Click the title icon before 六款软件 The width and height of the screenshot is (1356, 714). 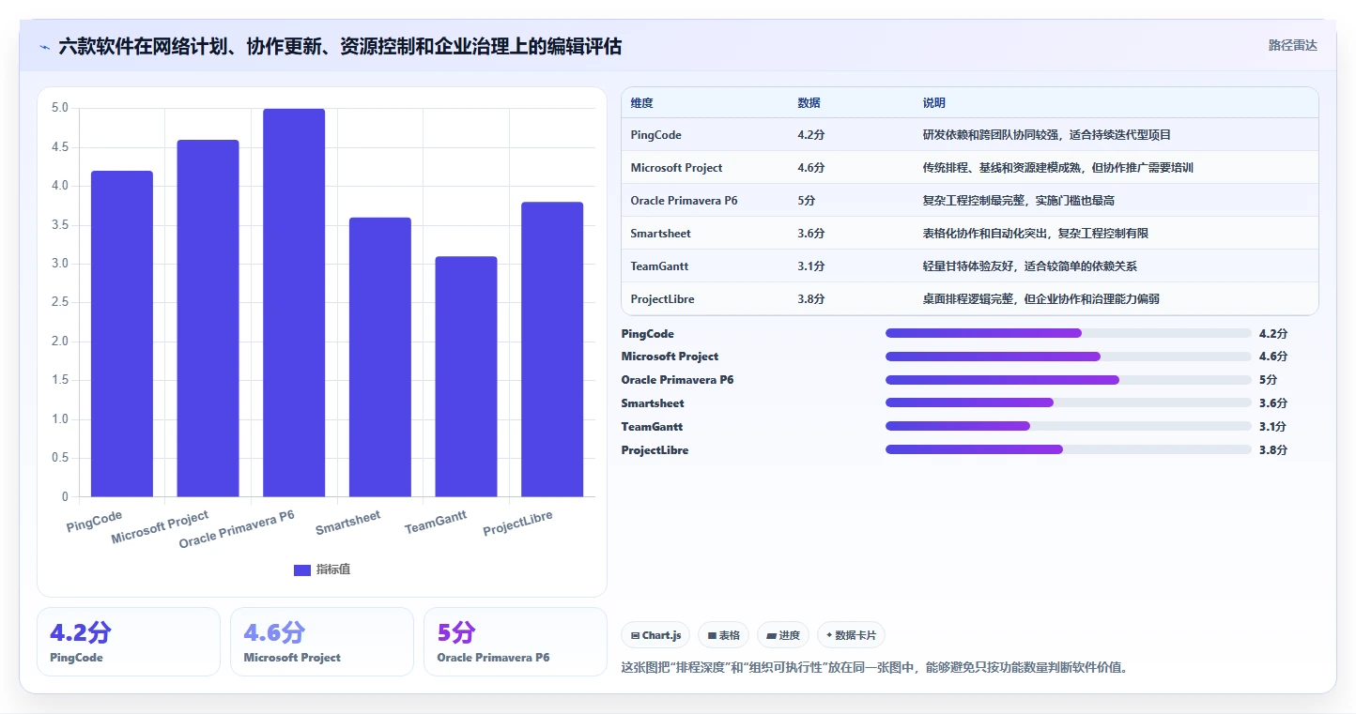pos(45,46)
